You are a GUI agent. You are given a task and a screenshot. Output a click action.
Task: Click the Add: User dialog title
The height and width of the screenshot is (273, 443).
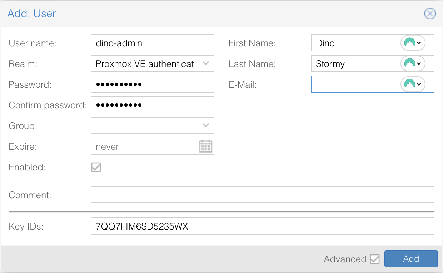point(32,14)
